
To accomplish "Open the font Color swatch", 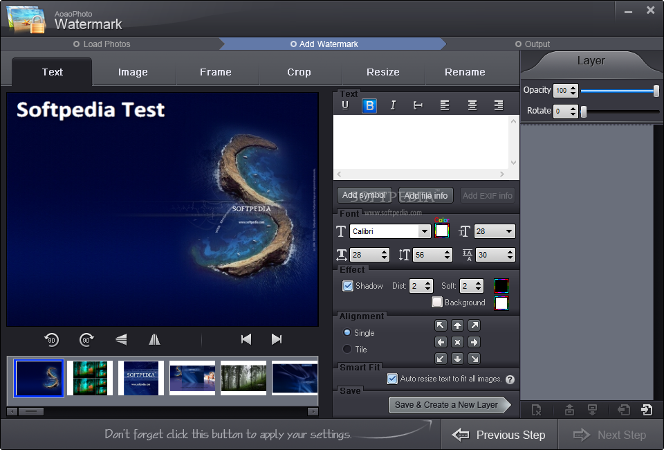I will [x=442, y=231].
